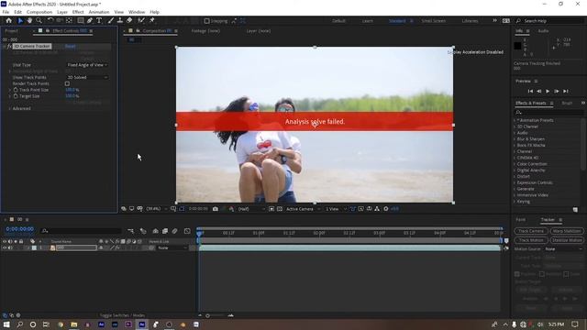
Task: Click the Windows Start button
Action: pos(6,324)
